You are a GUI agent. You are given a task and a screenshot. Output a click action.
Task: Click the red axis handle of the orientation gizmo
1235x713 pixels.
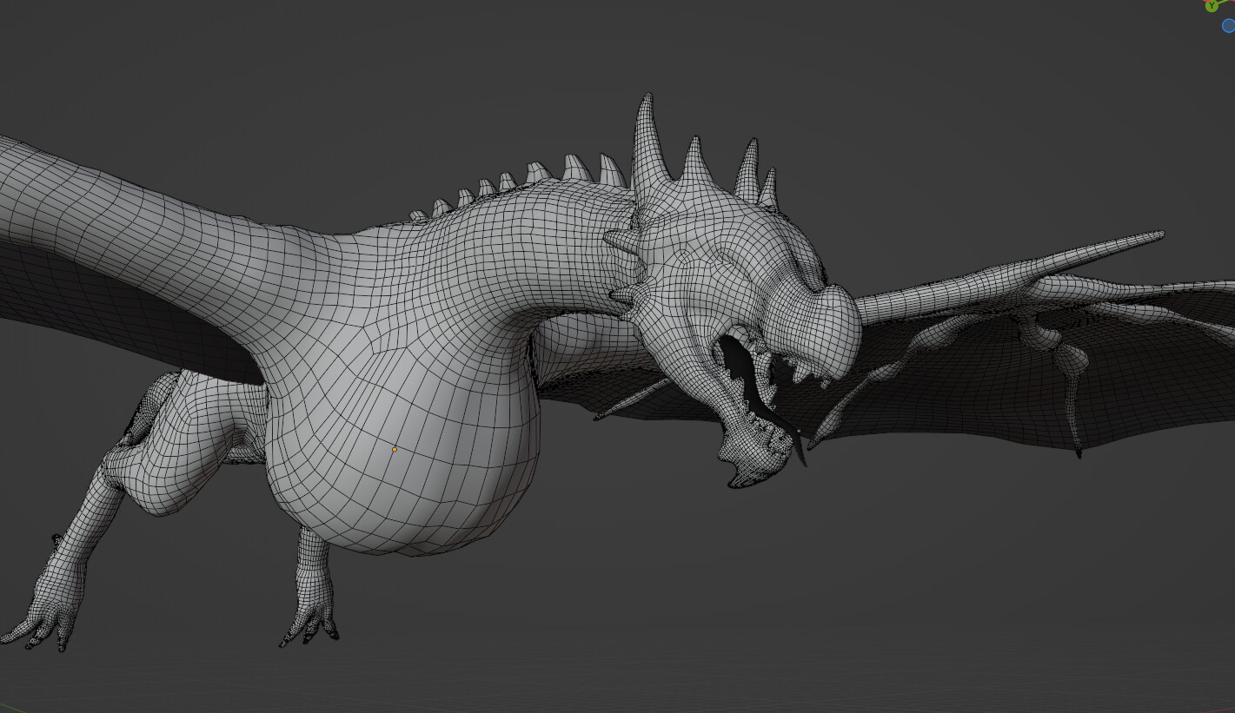(x=1205, y=2)
